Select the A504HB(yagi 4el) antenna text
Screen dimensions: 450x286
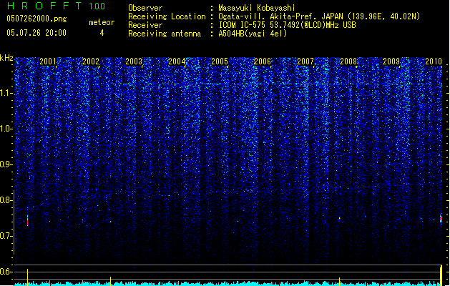(253, 34)
